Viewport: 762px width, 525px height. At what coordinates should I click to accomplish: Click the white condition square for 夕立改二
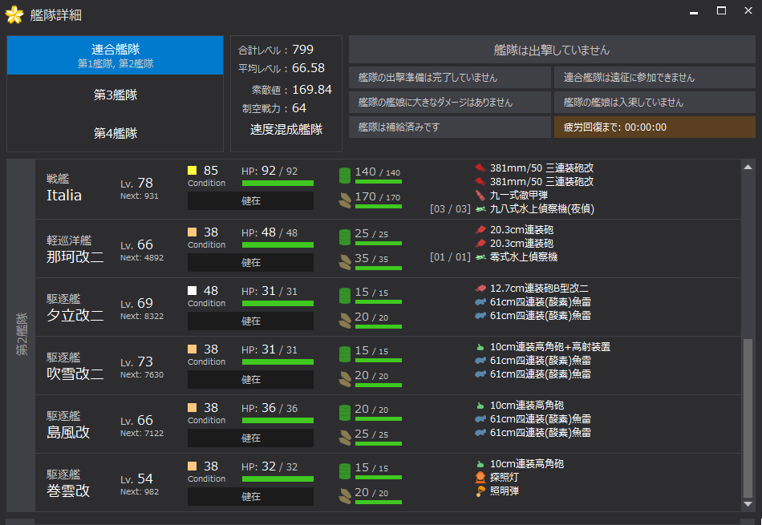192,291
